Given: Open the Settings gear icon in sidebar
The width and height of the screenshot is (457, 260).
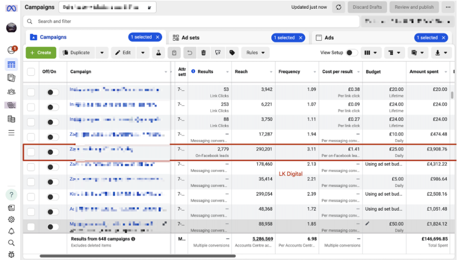Looking at the screenshot, I should tap(11, 220).
